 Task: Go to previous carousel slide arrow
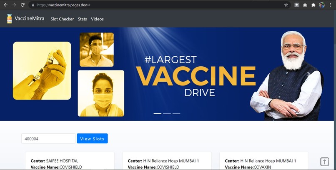tap(25, 74)
